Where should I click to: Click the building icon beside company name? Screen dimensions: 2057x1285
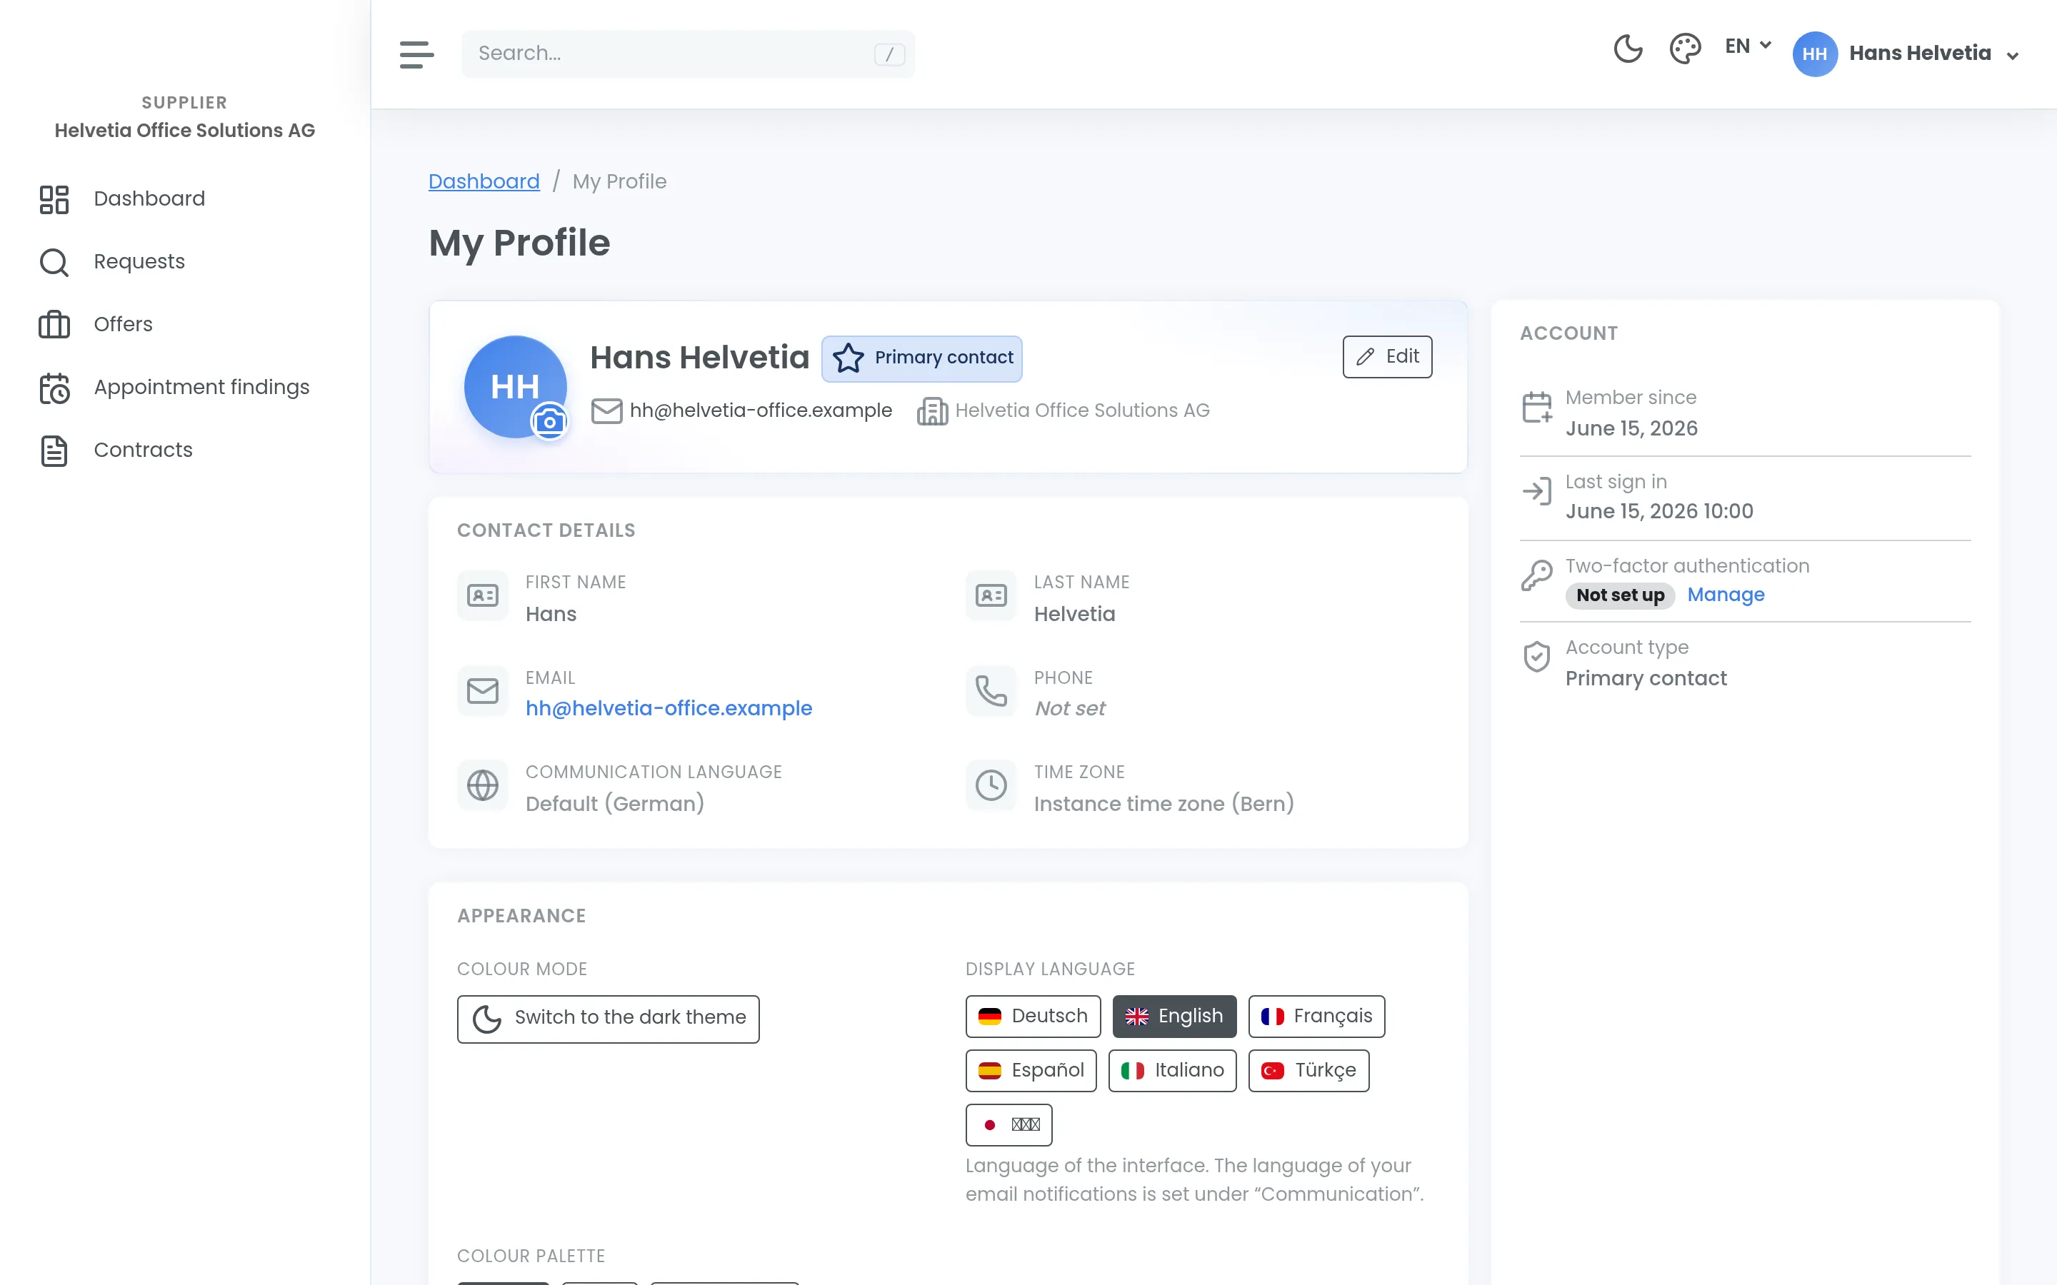click(933, 411)
